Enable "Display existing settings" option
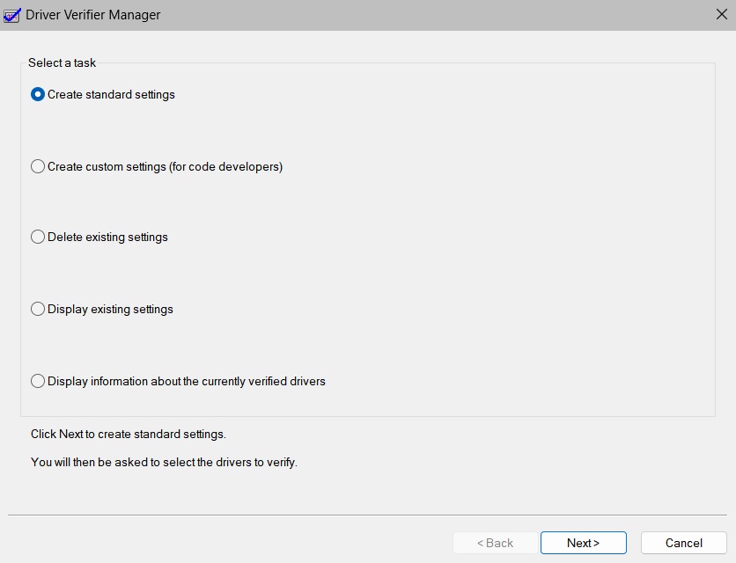736x563 pixels. tap(37, 309)
